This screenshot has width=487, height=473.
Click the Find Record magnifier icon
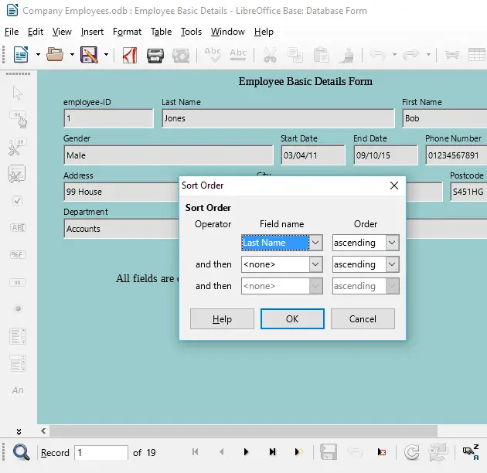click(21, 452)
